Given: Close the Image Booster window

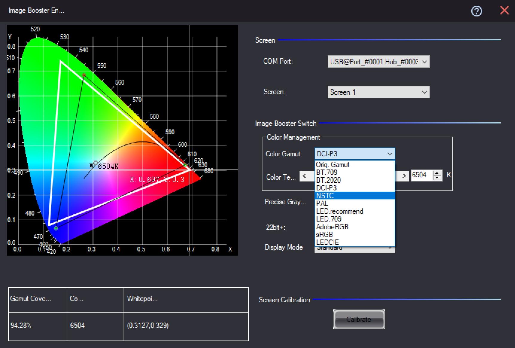Looking at the screenshot, I should (x=504, y=10).
